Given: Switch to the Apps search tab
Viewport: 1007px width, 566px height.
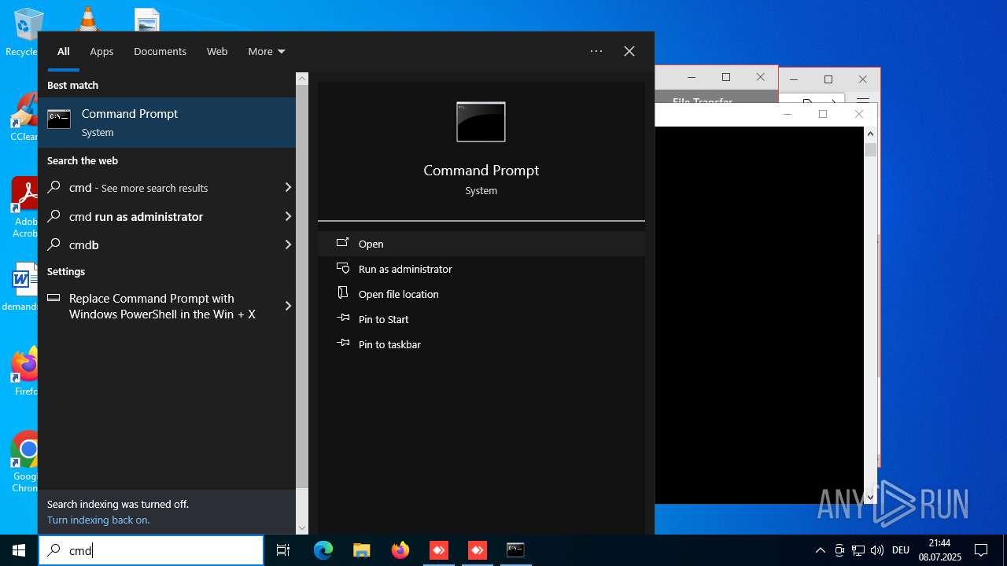Looking at the screenshot, I should 101,51.
